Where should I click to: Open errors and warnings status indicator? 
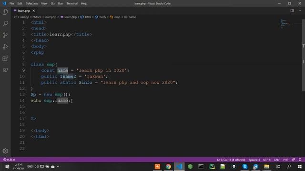click(x=9, y=160)
